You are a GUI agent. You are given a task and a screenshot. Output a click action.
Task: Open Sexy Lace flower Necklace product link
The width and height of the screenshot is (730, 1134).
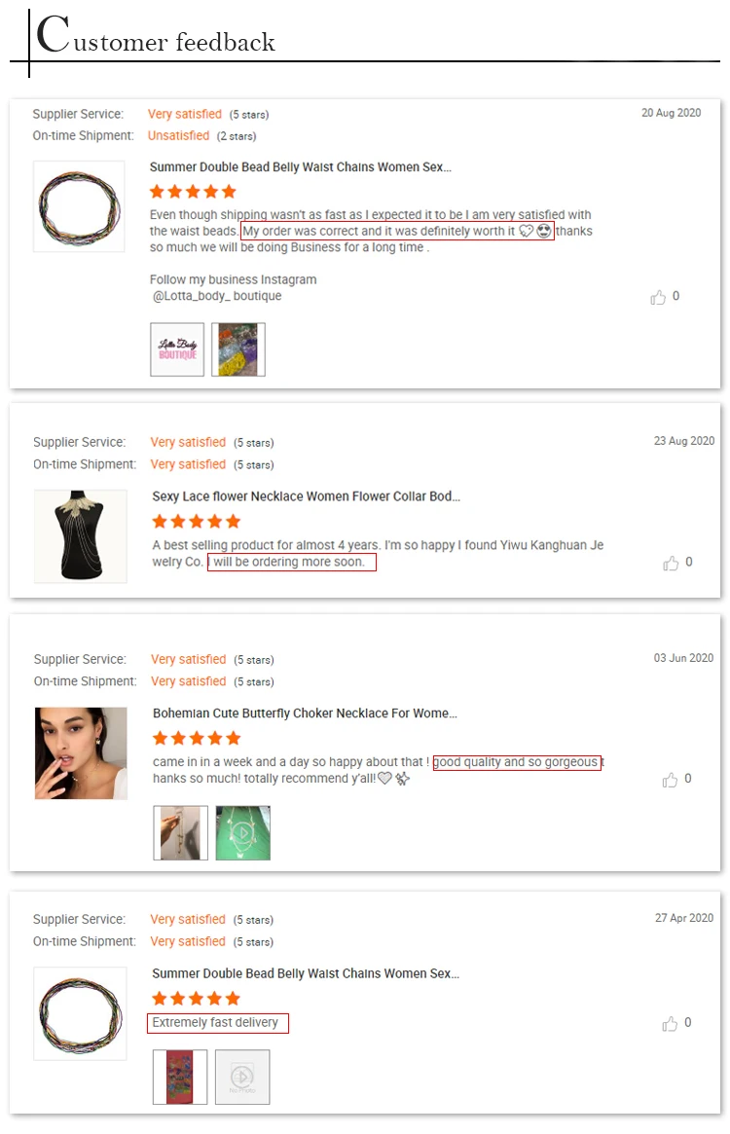coord(306,496)
